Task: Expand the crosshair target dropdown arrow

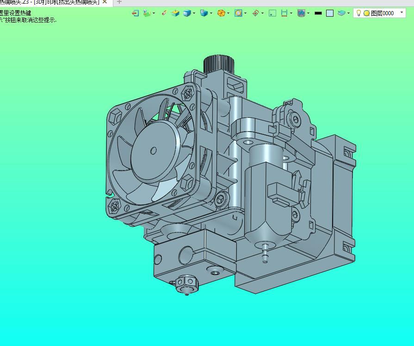Action: 262,13
